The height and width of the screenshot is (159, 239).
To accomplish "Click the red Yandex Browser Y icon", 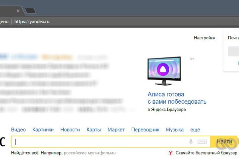I will click(x=170, y=153).
